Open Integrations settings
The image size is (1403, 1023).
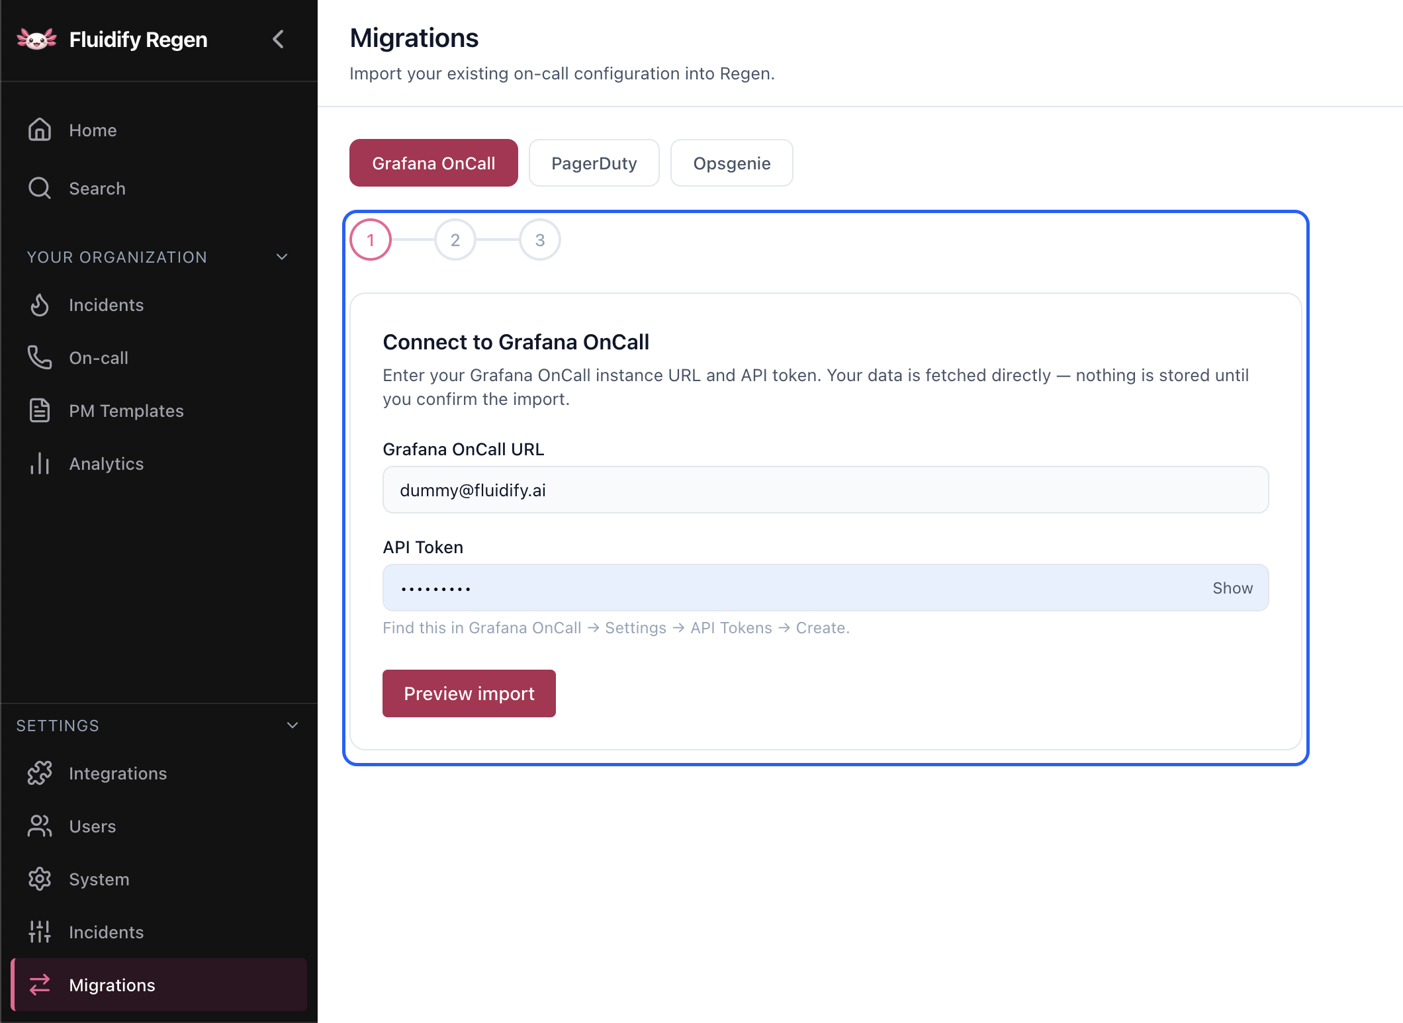click(x=159, y=773)
